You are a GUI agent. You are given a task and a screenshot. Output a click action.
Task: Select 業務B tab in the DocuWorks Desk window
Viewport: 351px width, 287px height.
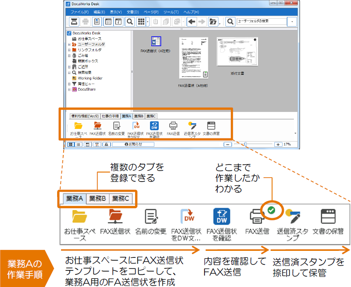(139, 116)
